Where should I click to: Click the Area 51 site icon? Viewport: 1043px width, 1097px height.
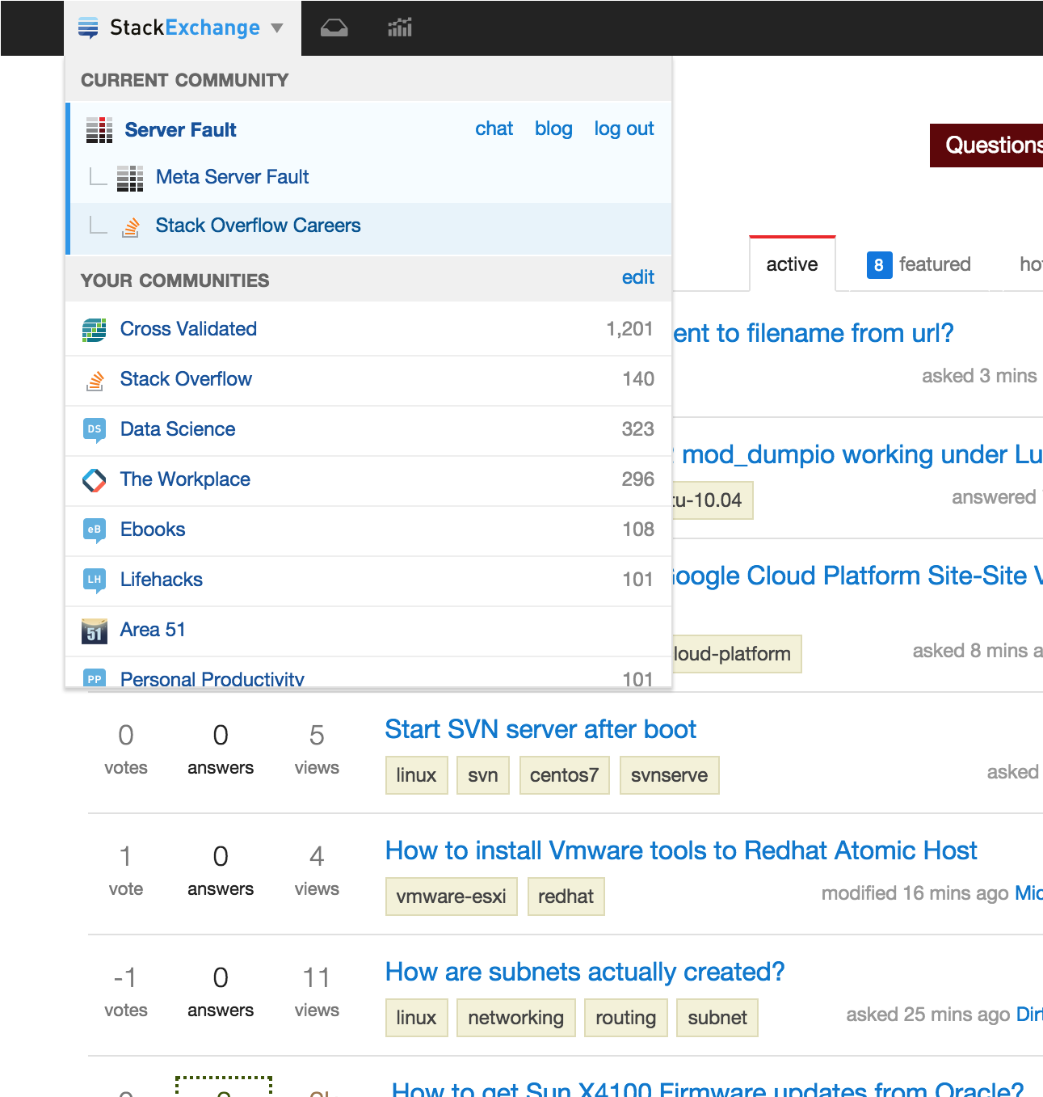95,631
